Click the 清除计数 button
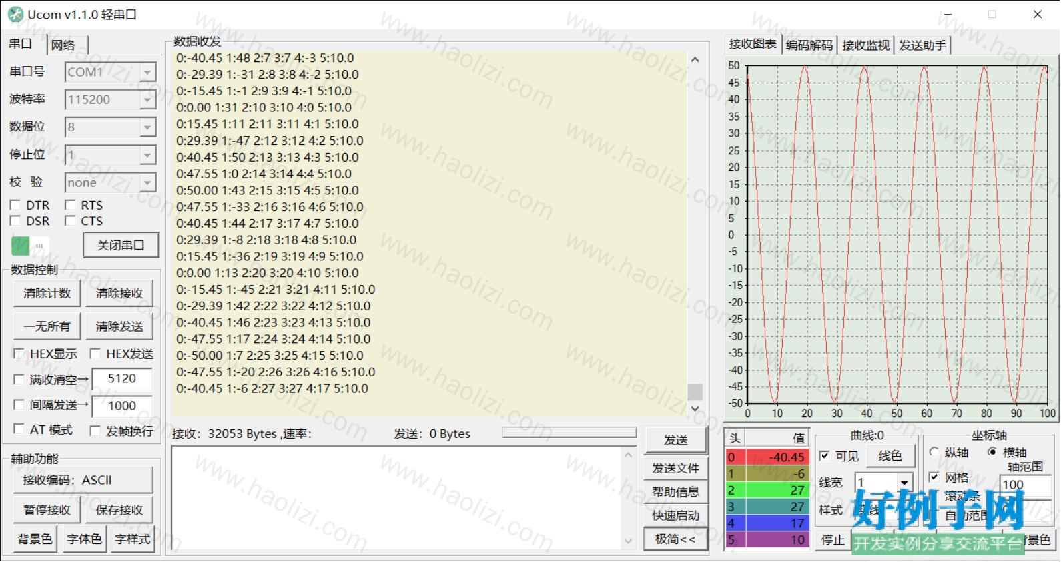This screenshot has width=1061, height=562. (x=47, y=294)
